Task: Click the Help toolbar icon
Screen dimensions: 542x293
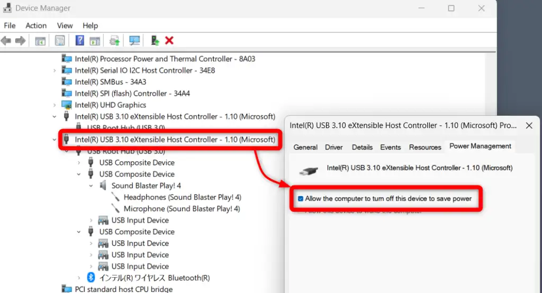Action: (80, 41)
